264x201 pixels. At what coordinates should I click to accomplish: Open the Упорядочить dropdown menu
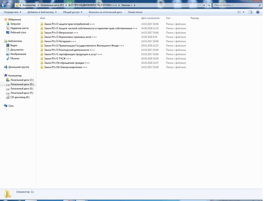[x=12, y=12]
